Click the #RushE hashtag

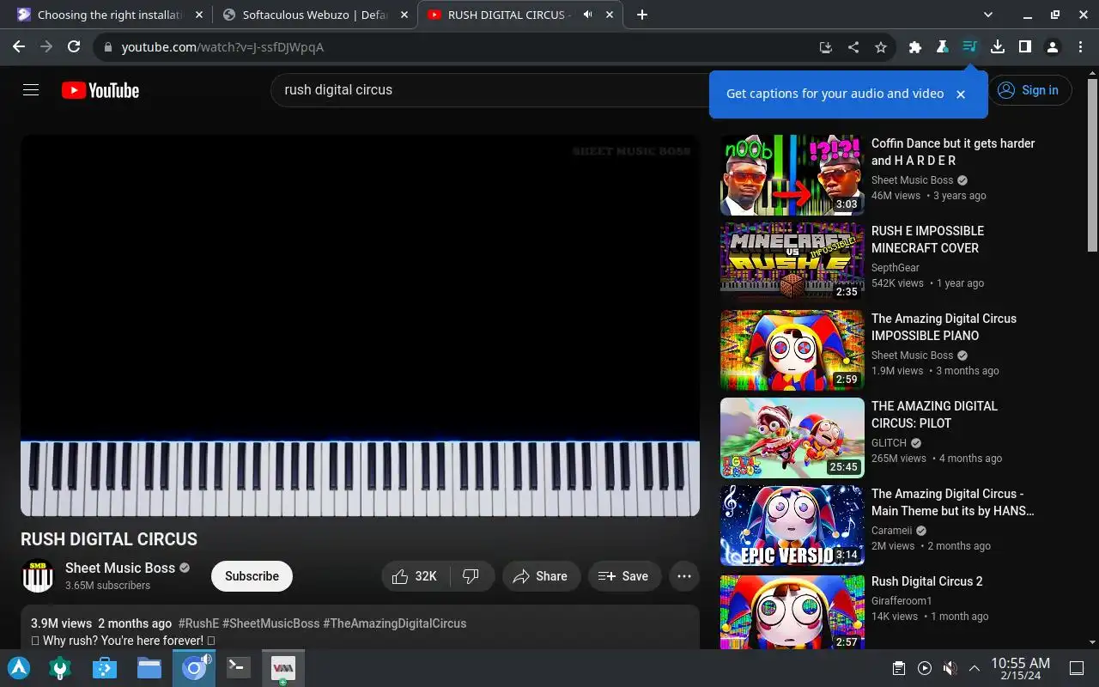tap(198, 623)
